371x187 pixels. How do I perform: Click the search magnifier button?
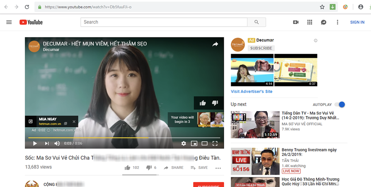coord(257,22)
